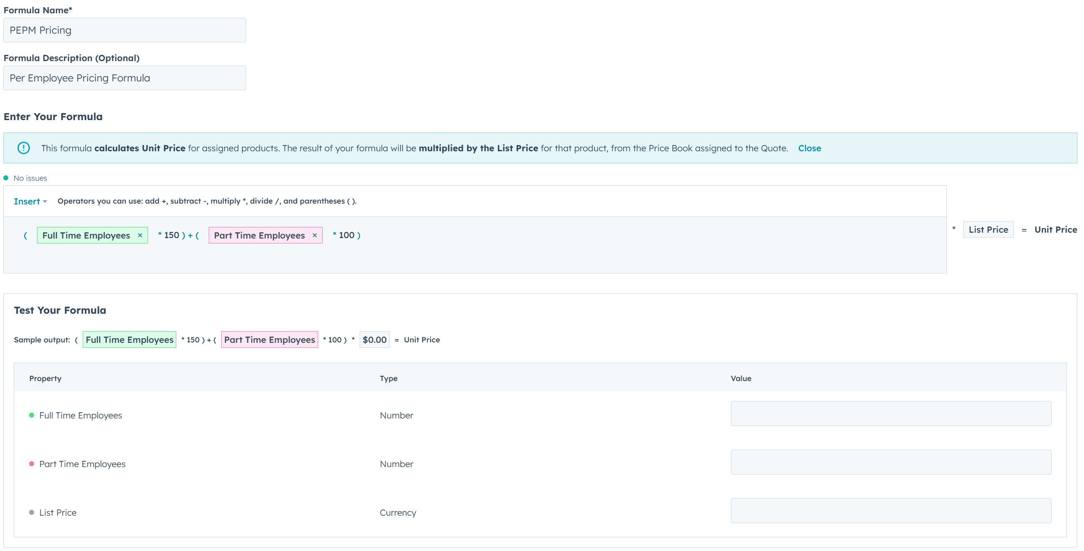
Task: Click the Value field for Part Time Employees
Action: pyautogui.click(x=891, y=462)
